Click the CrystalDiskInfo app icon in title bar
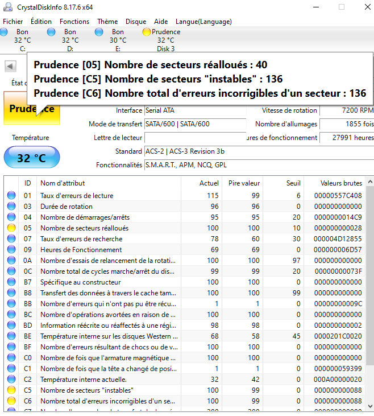This screenshot has width=374, height=416. click(7, 7)
